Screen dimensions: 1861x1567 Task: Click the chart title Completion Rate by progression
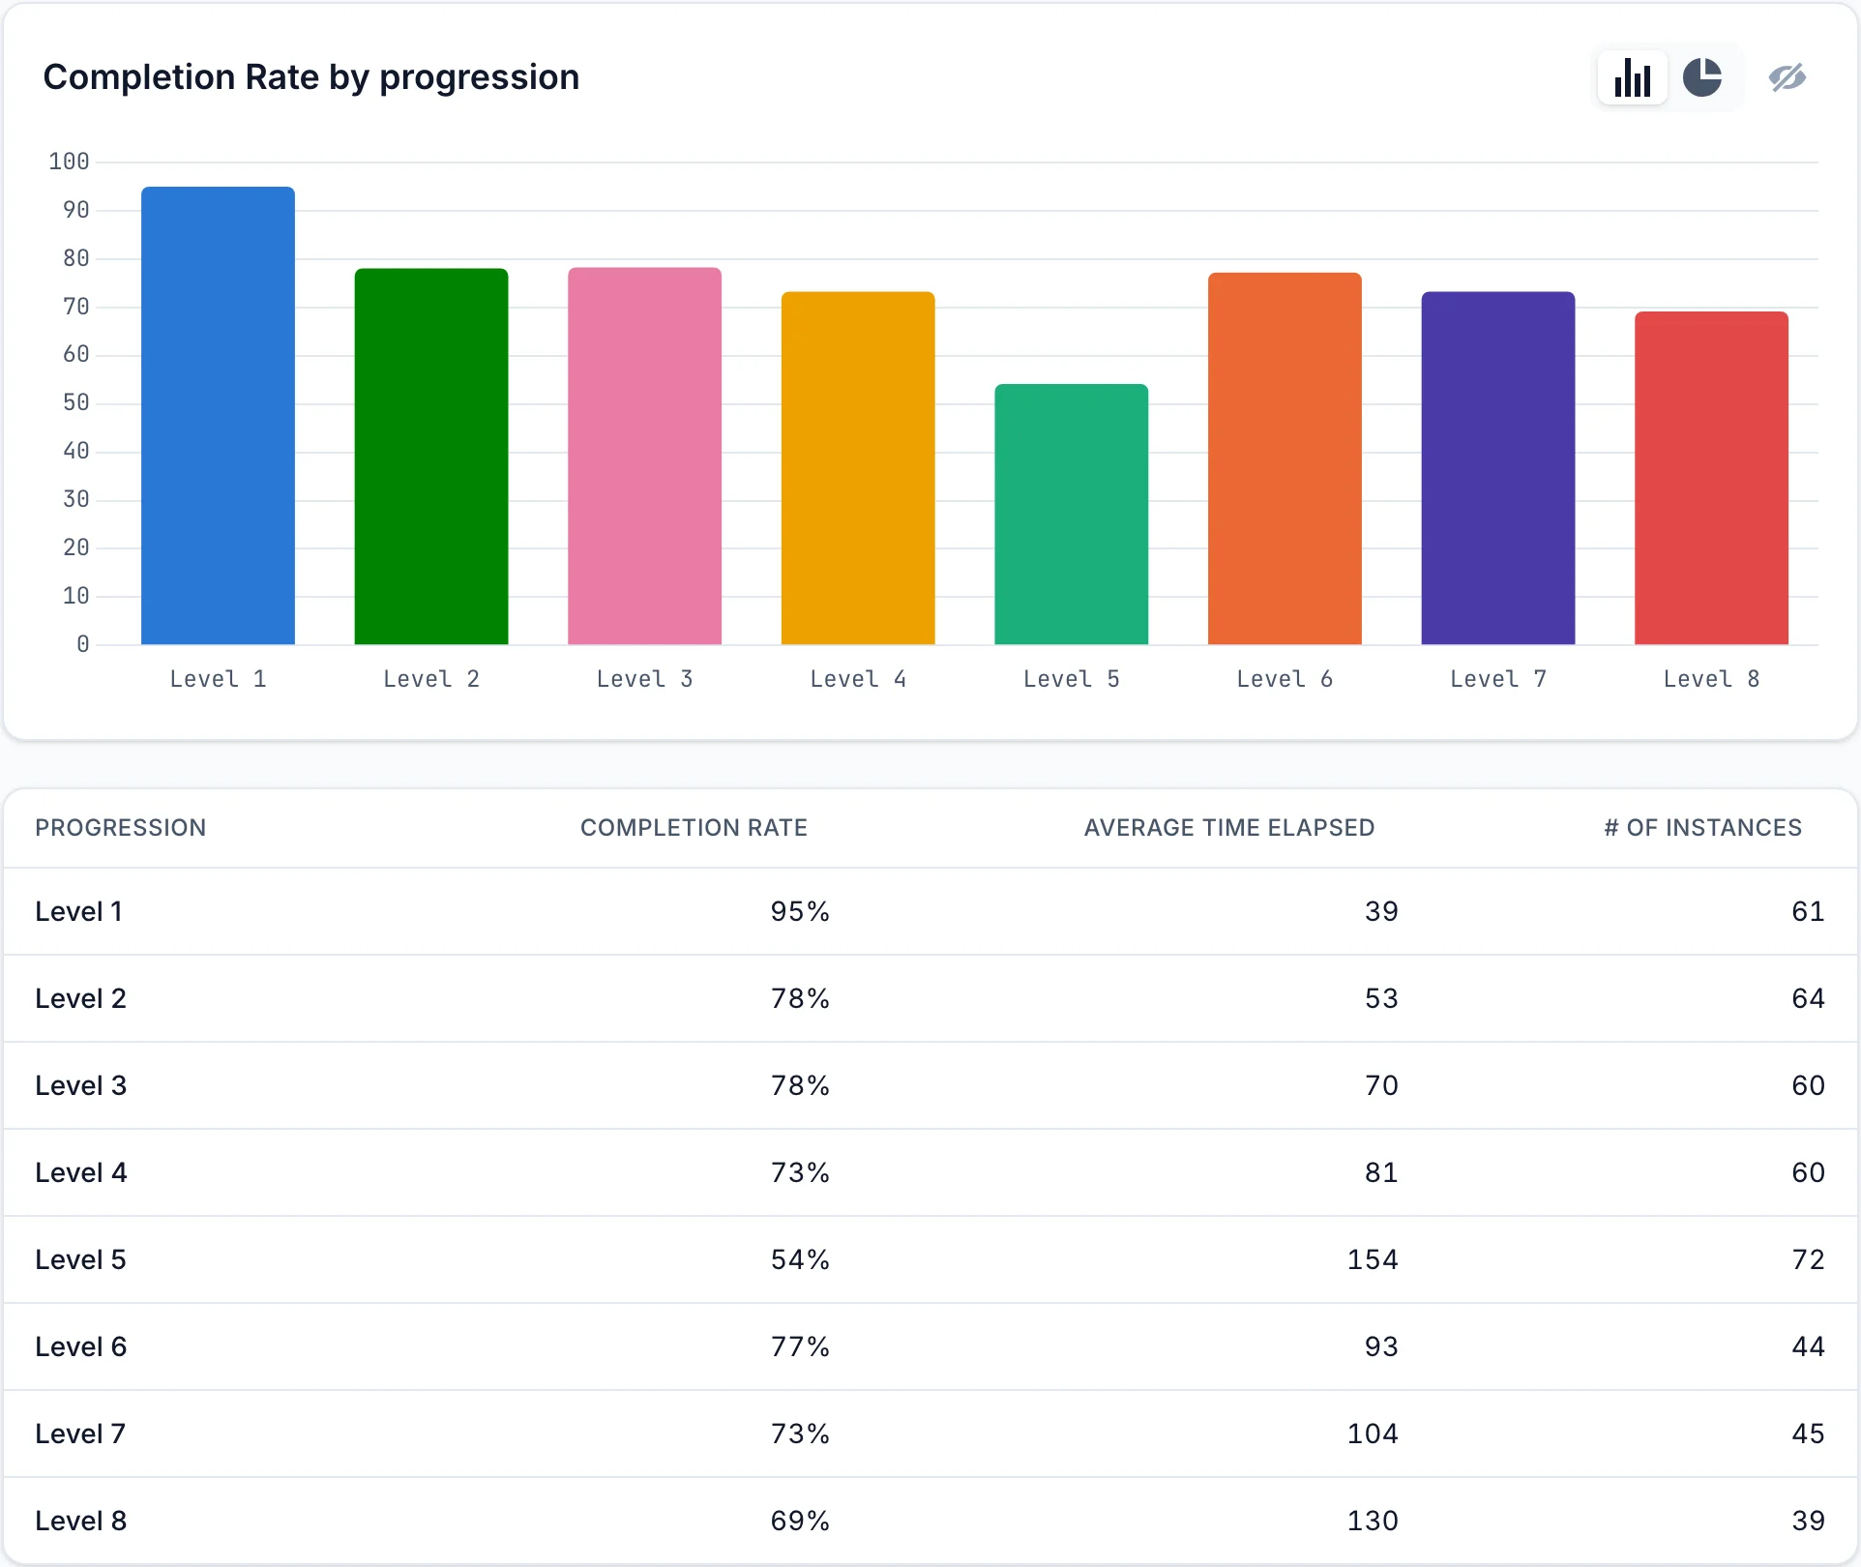coord(311,77)
